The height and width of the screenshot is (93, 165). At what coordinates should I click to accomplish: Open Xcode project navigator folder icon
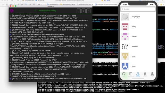(x=3, y=5)
